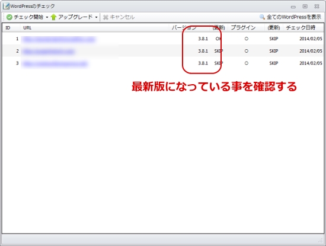This screenshot has width=326, height=246.
Task: Click plugin update SKIP in row 3
Action: pyautogui.click(x=274, y=63)
